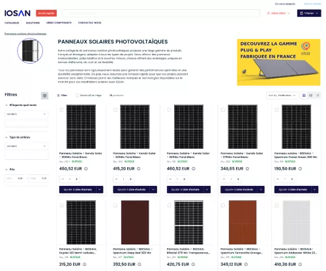Open operator dropdown under N'importe quel texte

26,114
